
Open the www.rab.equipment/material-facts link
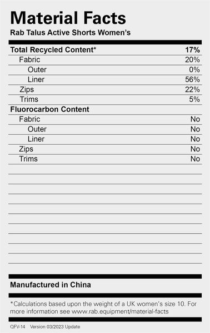coord(120,311)
